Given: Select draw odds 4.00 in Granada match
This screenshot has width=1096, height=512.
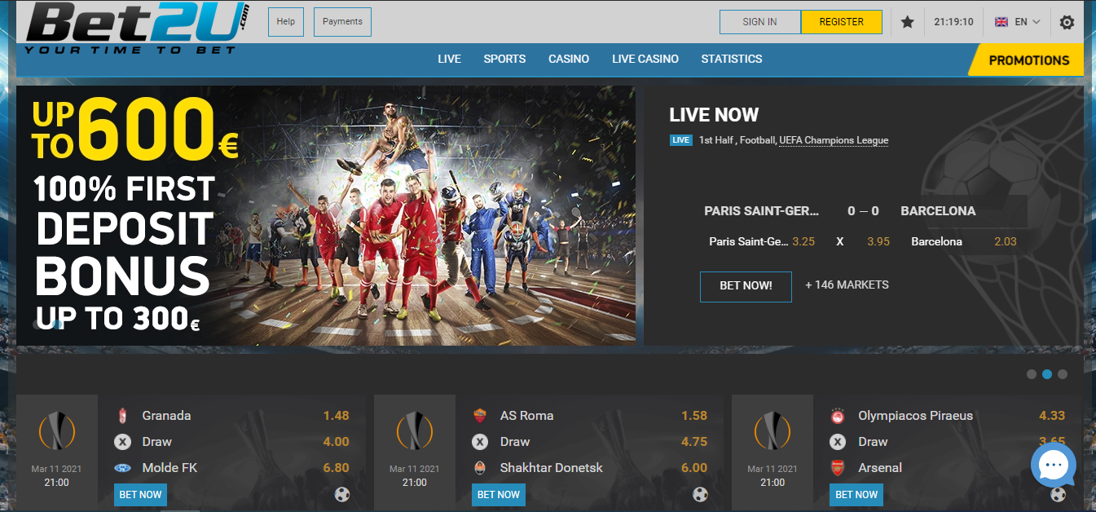Looking at the screenshot, I should [336, 442].
